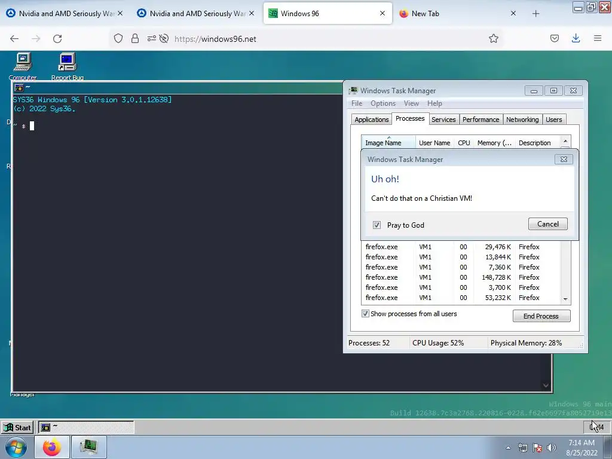Click the Task Manager title bar icon

click(x=353, y=91)
